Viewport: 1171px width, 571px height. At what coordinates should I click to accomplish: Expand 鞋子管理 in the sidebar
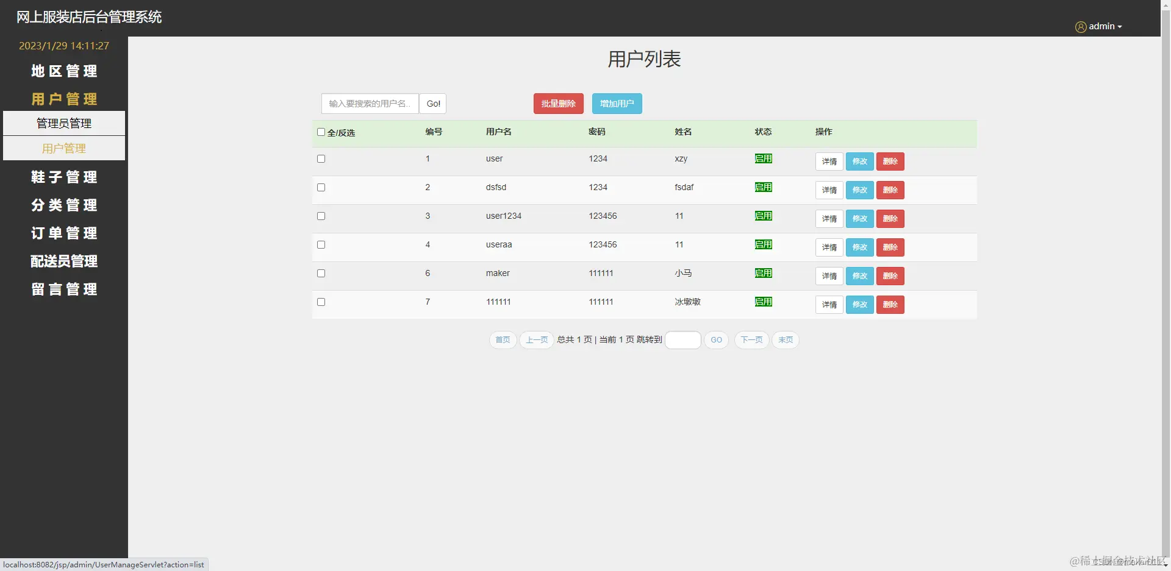pyautogui.click(x=64, y=177)
